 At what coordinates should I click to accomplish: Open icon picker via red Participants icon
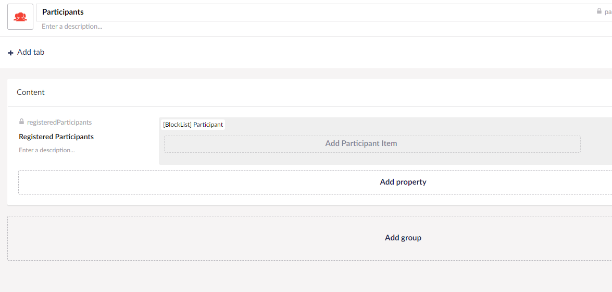point(20,17)
